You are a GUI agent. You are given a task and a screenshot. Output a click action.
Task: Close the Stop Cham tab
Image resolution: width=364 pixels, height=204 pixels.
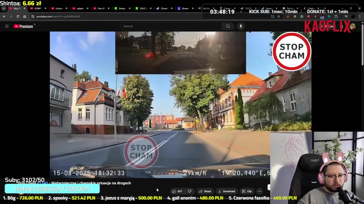pyautogui.click(x=24, y=8)
